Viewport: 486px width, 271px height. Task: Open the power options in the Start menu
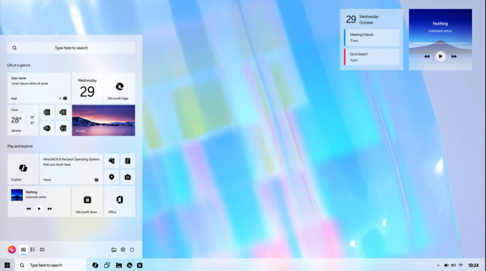[x=132, y=250]
